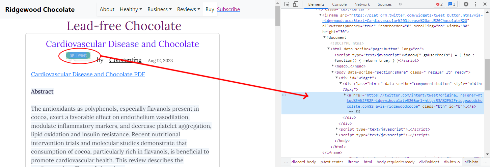490x167 pixels.
Task: Open the About nav item
Action: pos(107,9)
